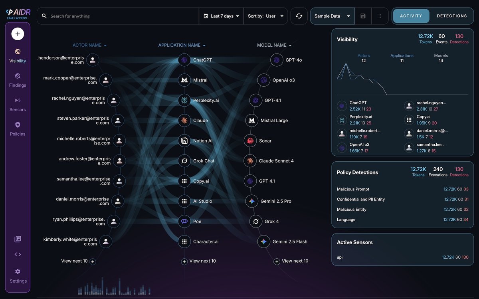This screenshot has height=299, width=479.
Task: Click the save disk icon
Action: tap(363, 16)
